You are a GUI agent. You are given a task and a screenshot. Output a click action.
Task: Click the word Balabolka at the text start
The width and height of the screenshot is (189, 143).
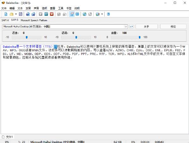[9, 47]
